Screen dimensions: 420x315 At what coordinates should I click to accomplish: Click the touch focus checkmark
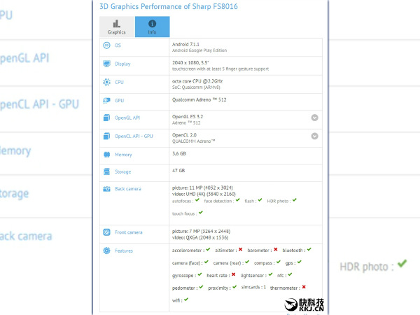(201, 212)
